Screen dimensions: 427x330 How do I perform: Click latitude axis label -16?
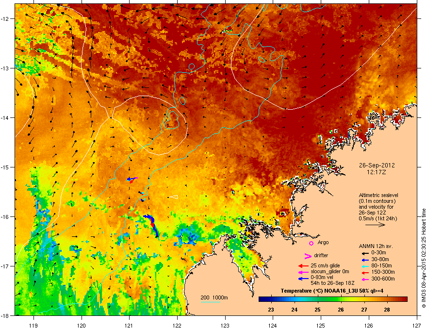click(x=5, y=217)
